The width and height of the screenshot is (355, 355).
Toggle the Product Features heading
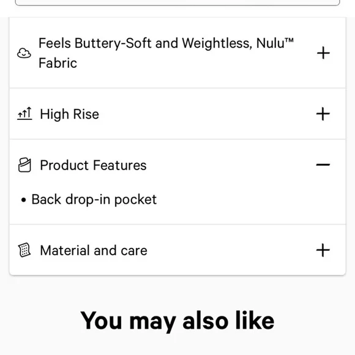pyautogui.click(x=93, y=165)
